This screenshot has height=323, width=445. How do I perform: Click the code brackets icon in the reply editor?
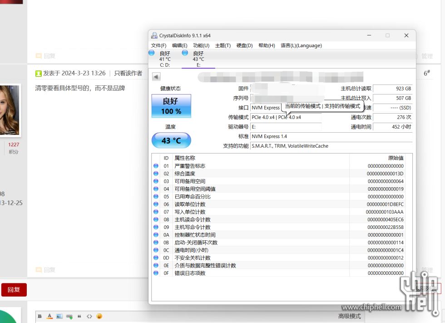point(89,316)
